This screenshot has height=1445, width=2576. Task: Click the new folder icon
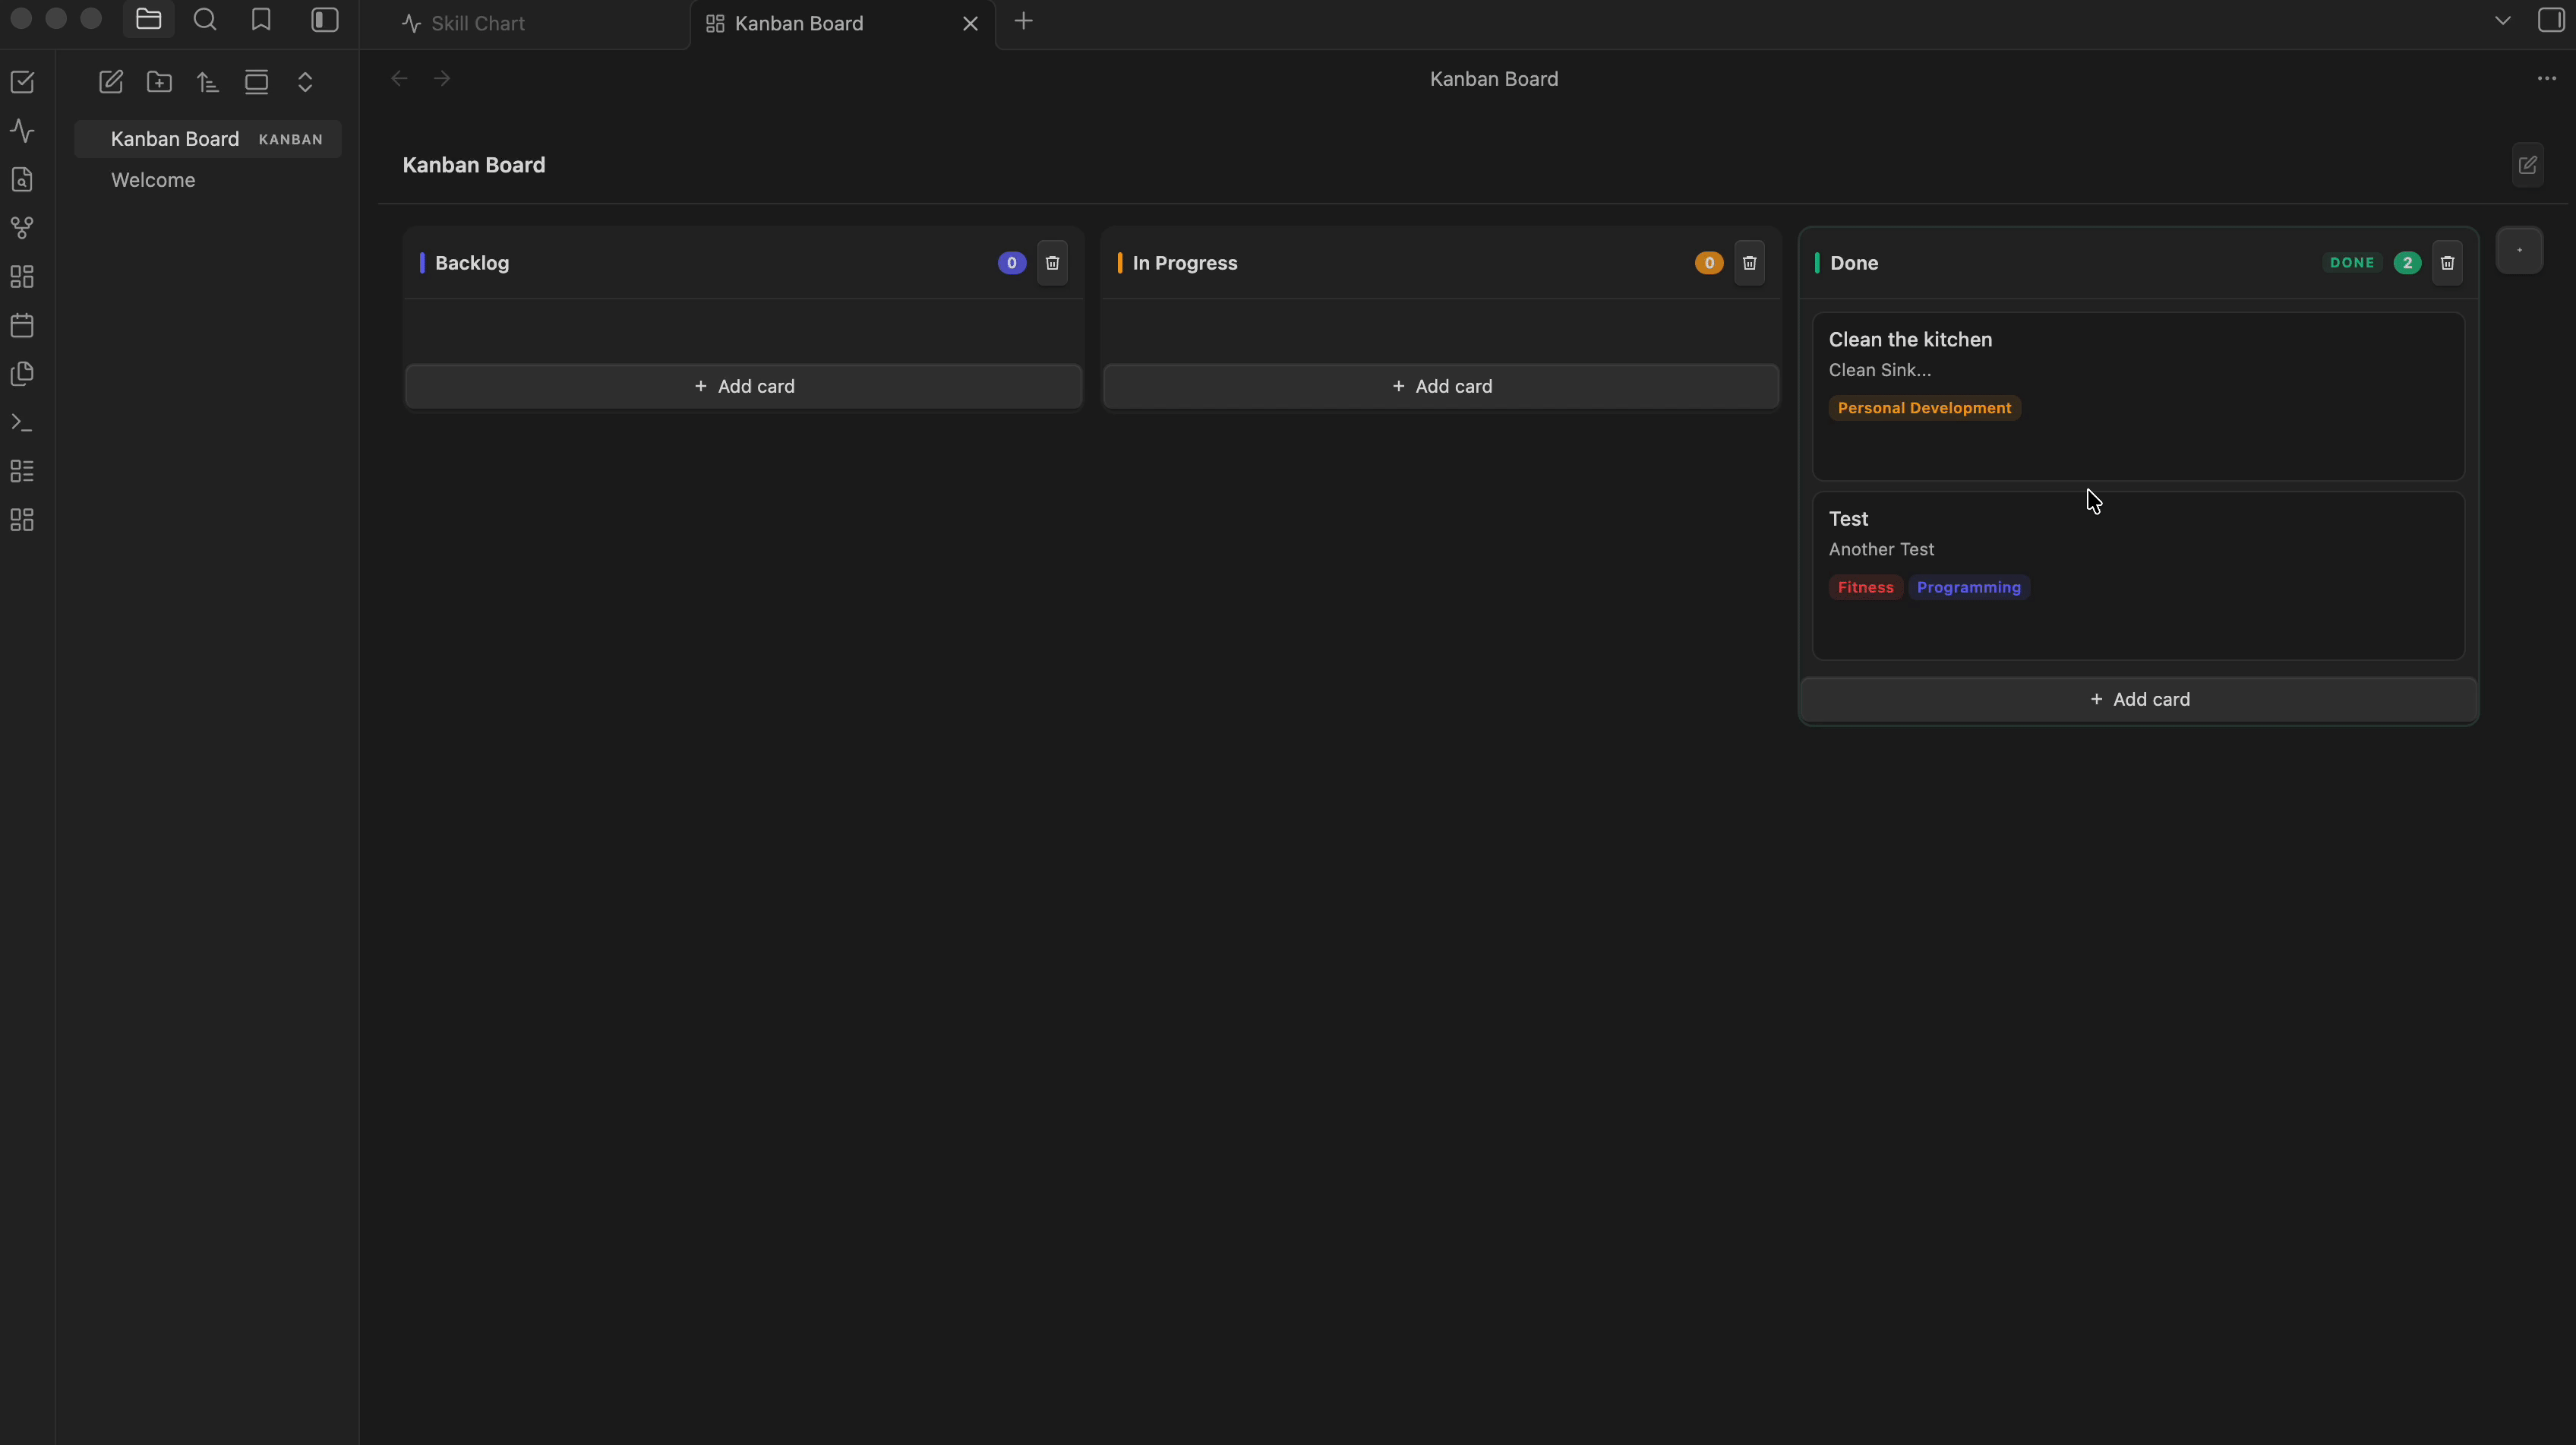(x=159, y=82)
